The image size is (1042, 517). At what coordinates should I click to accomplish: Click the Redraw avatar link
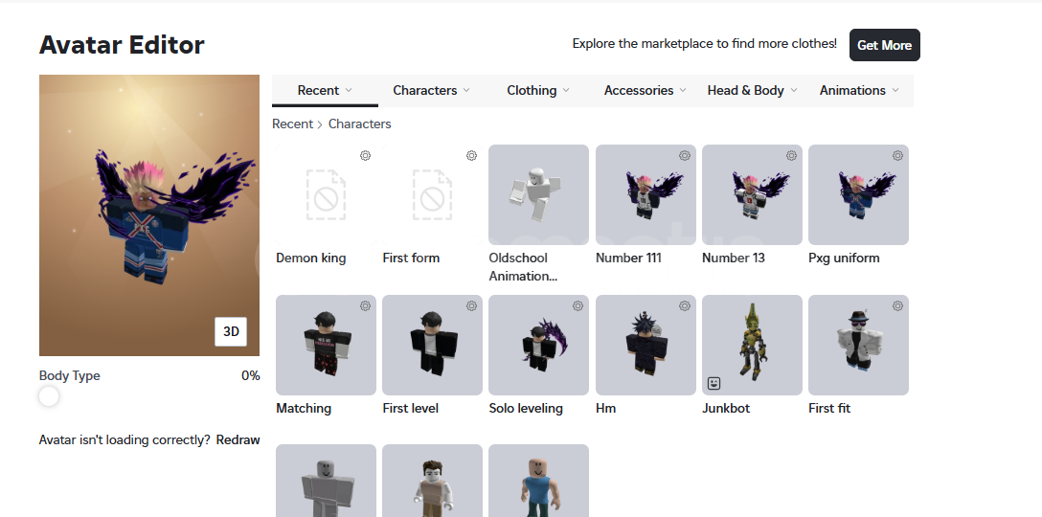coord(238,439)
